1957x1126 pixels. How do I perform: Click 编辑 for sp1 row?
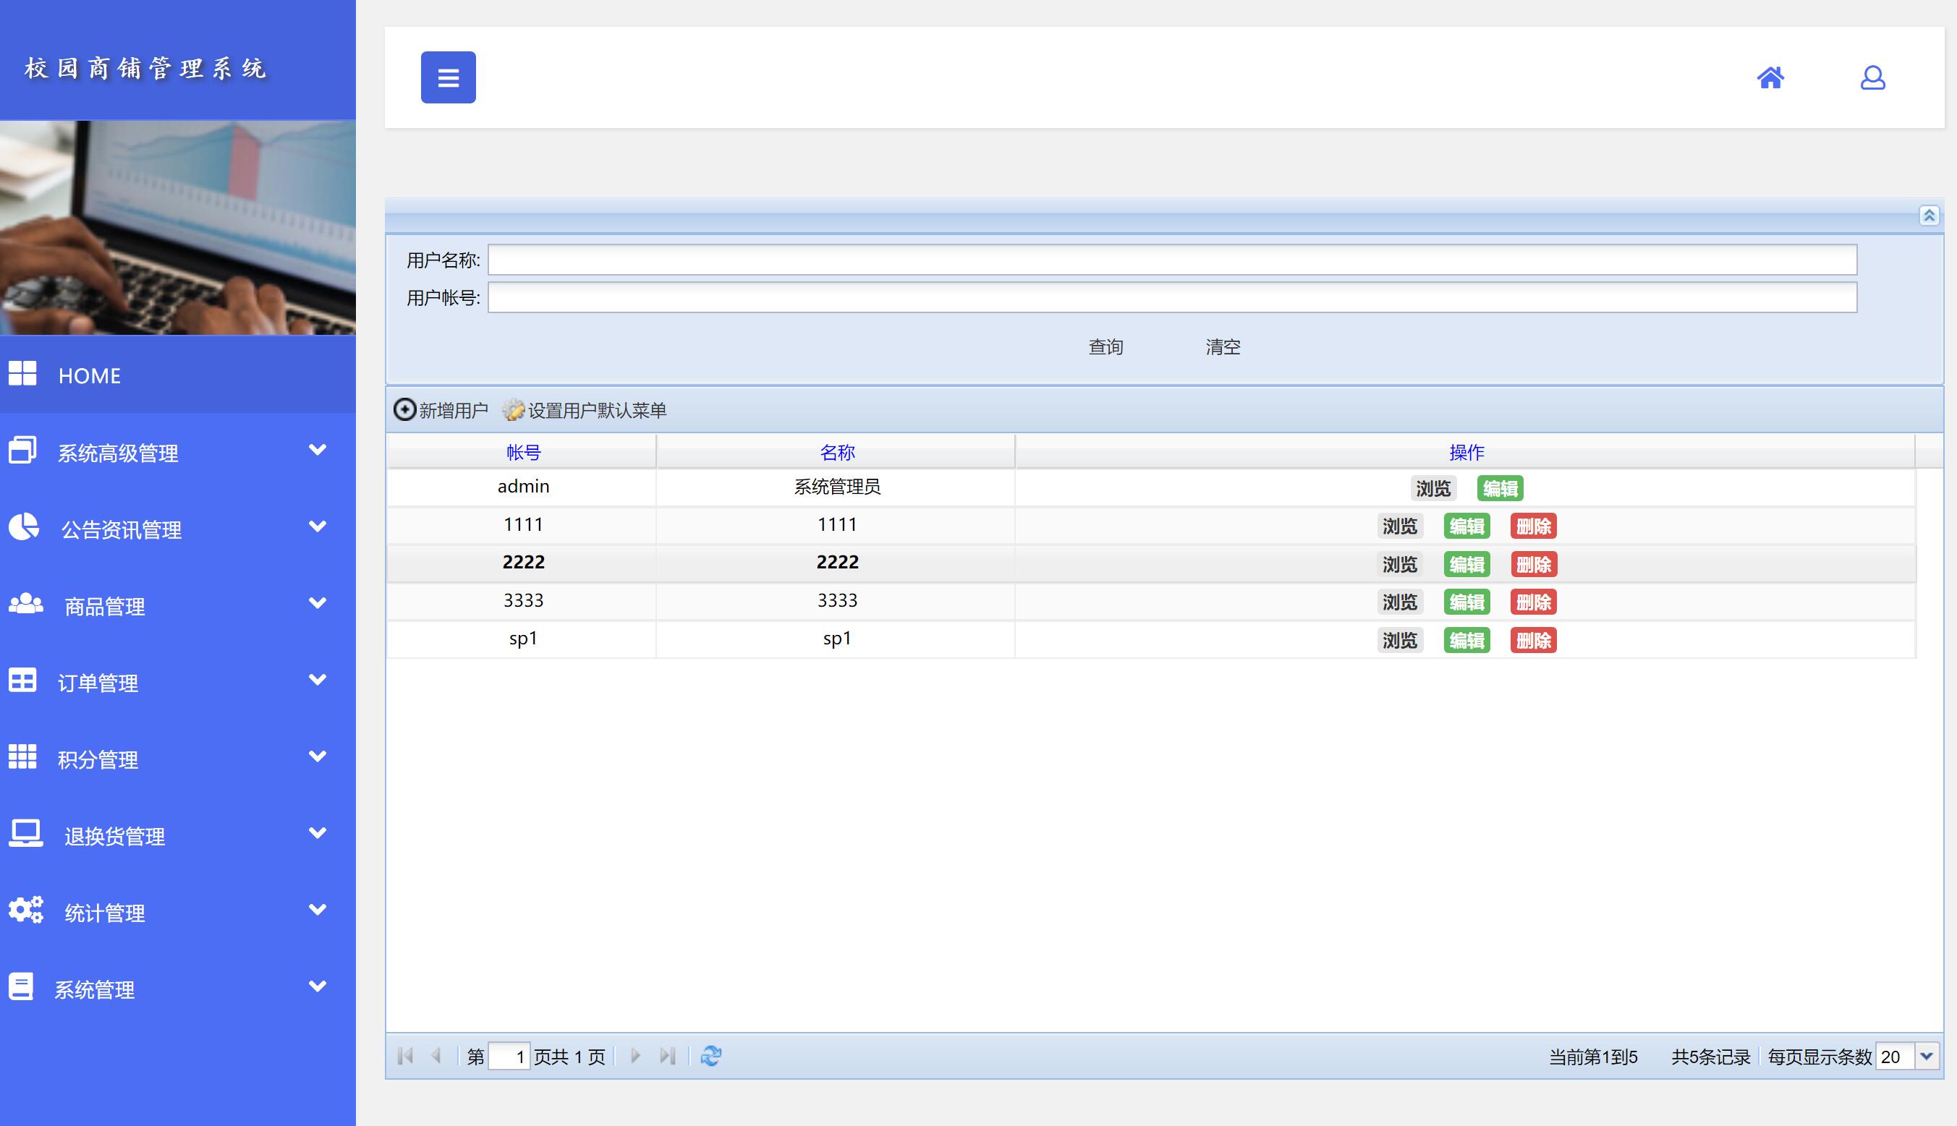1466,639
